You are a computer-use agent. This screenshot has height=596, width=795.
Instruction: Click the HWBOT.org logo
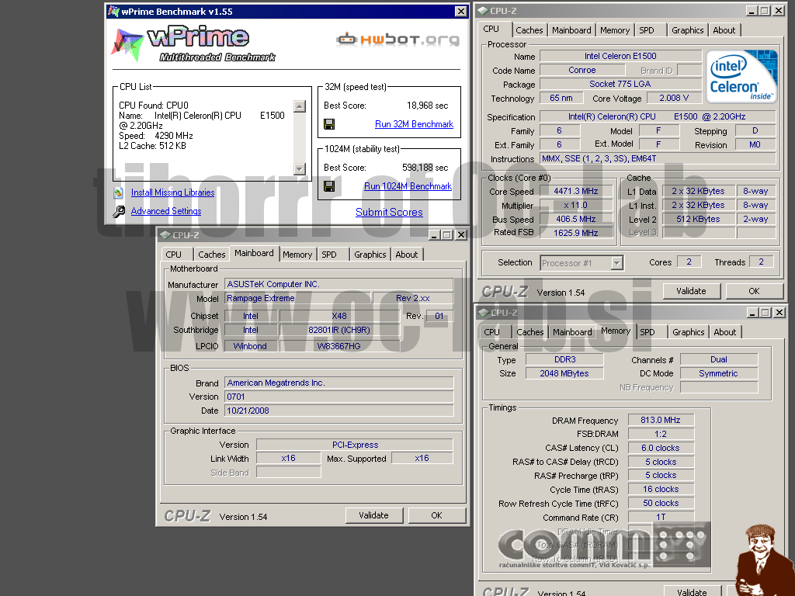click(x=398, y=39)
